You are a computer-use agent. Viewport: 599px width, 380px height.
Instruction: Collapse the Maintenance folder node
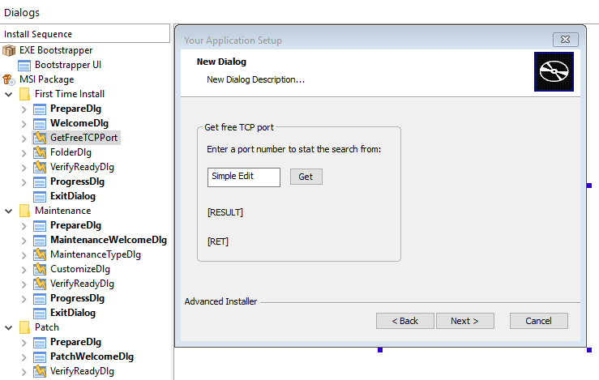(x=9, y=211)
